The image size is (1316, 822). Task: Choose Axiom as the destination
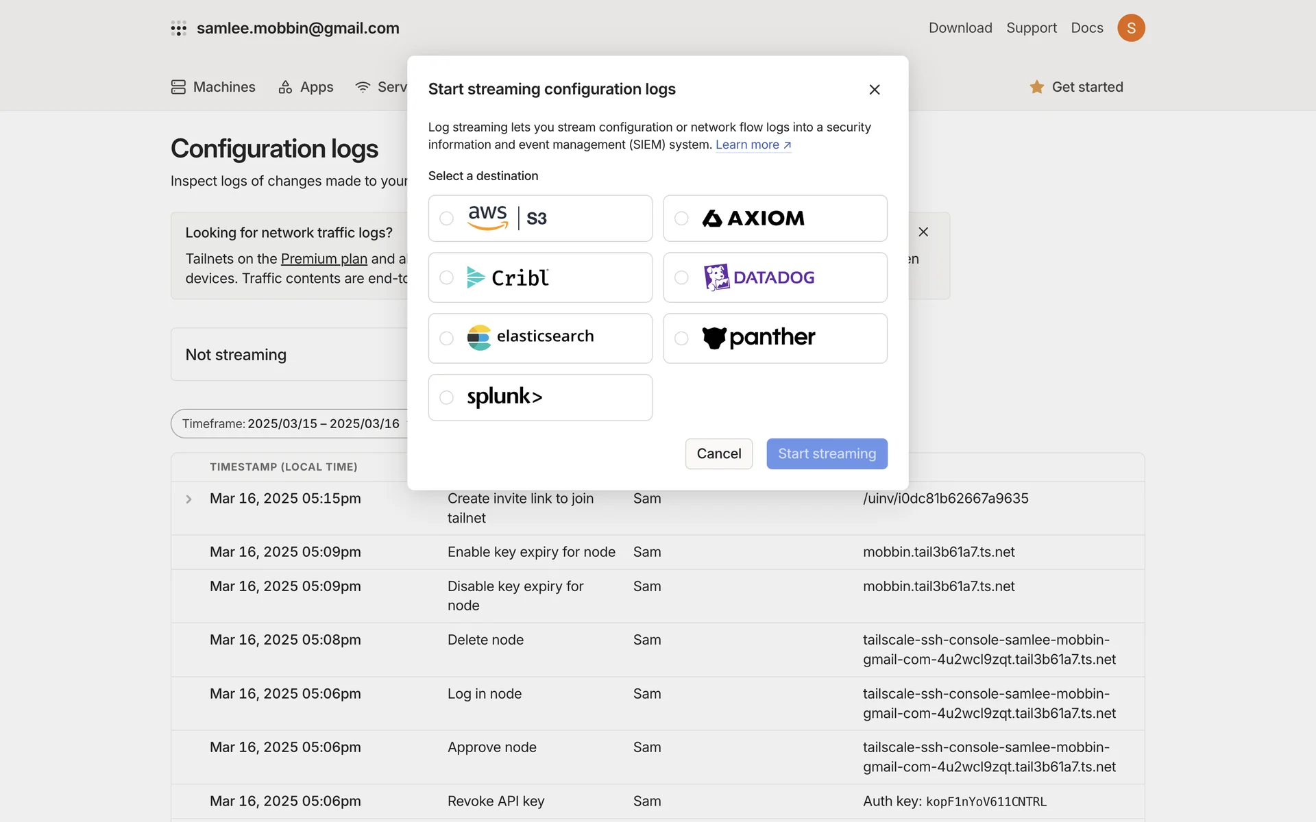click(681, 219)
